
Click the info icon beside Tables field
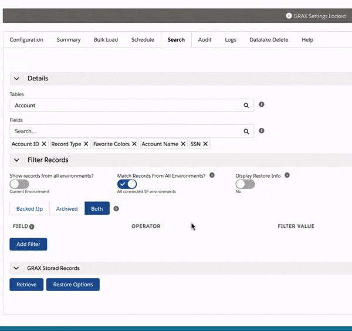tap(262, 104)
